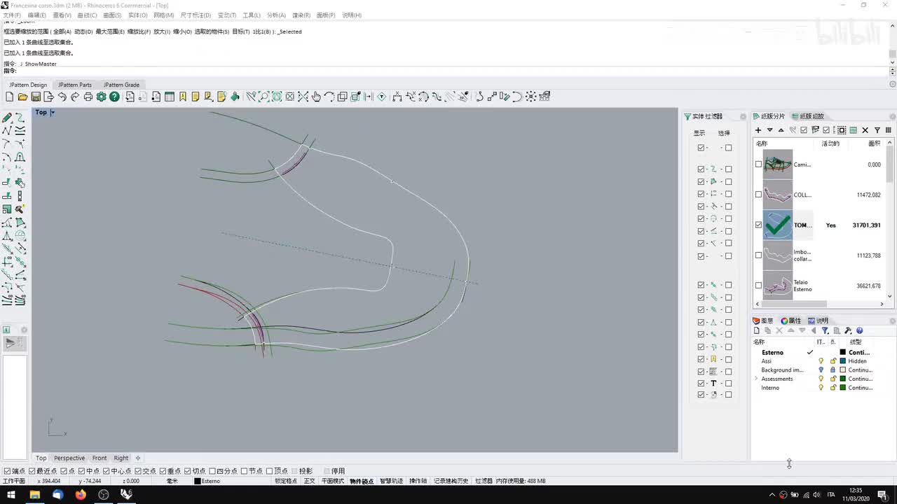Toggle 锁定格点 grid snap in status bar
This screenshot has height=504, width=897.
click(286, 481)
